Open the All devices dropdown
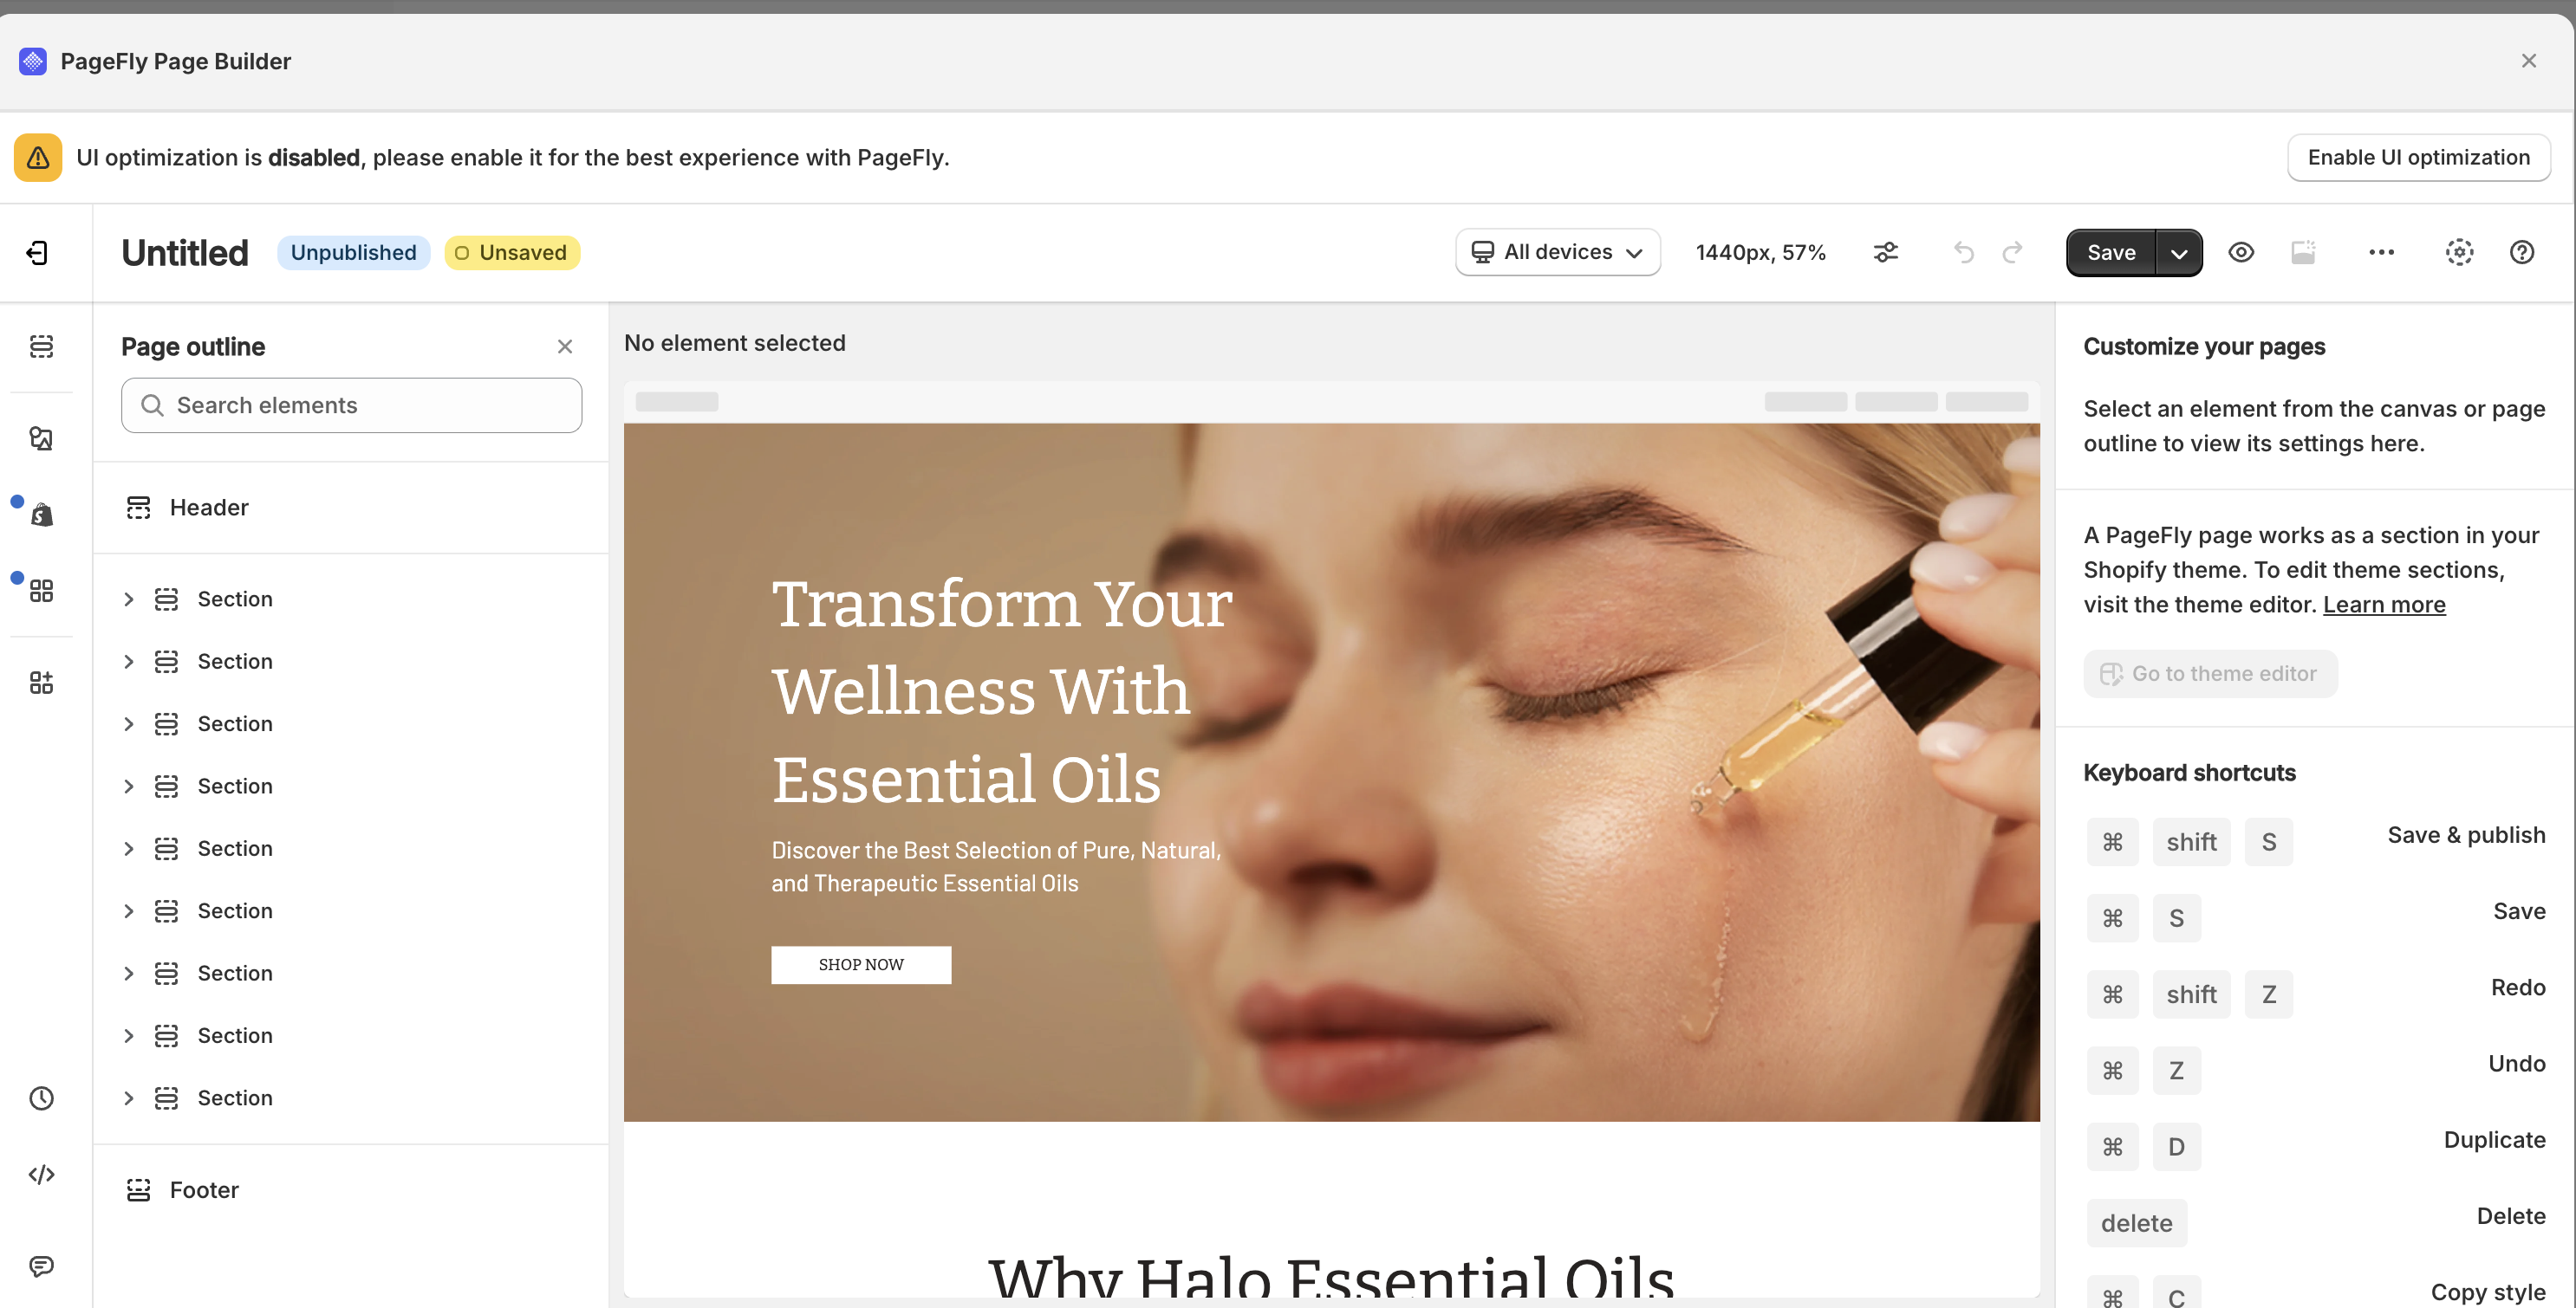Image resolution: width=2576 pixels, height=1308 pixels. 1557,253
